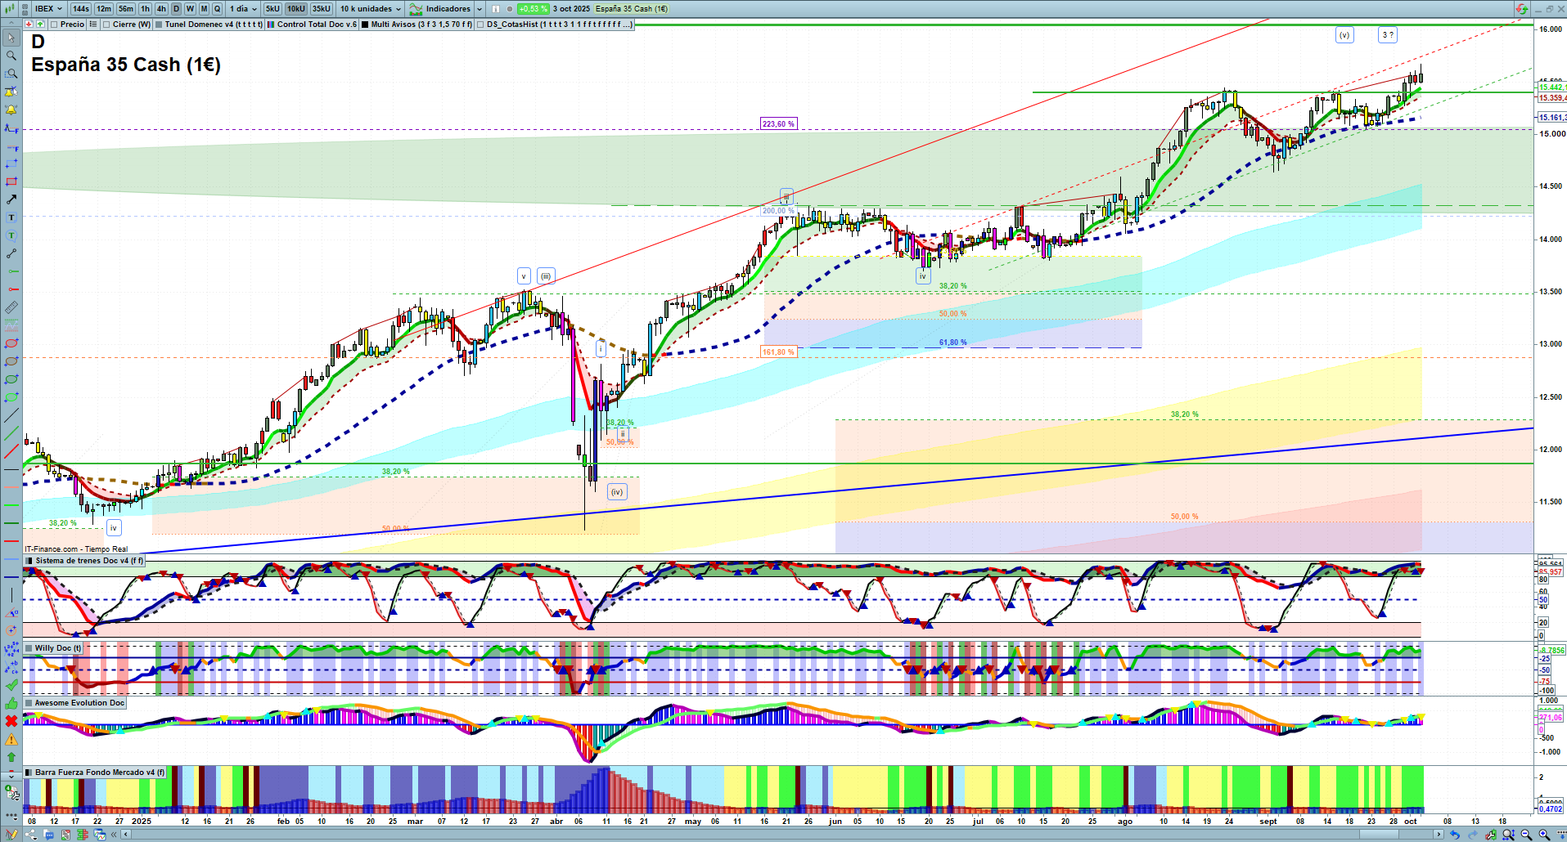Toggle the Precio checkbox
This screenshot has height=842, width=1567.
point(54,25)
